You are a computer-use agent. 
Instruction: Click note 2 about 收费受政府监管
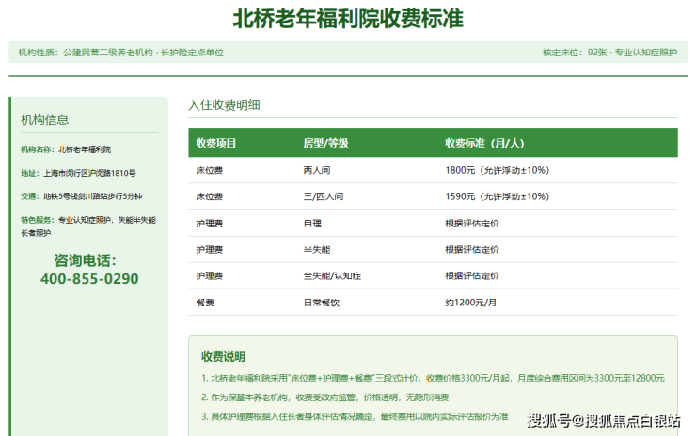pos(324,397)
